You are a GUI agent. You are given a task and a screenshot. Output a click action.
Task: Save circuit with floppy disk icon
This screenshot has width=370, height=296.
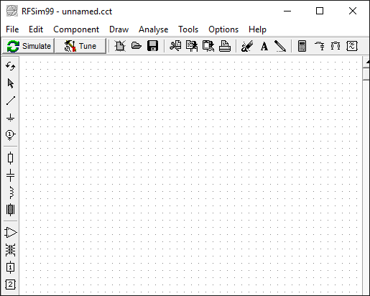pos(152,46)
